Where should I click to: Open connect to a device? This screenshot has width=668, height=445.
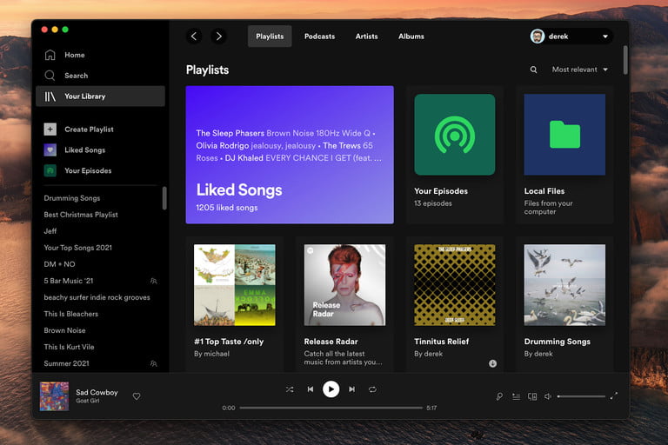coord(532,396)
